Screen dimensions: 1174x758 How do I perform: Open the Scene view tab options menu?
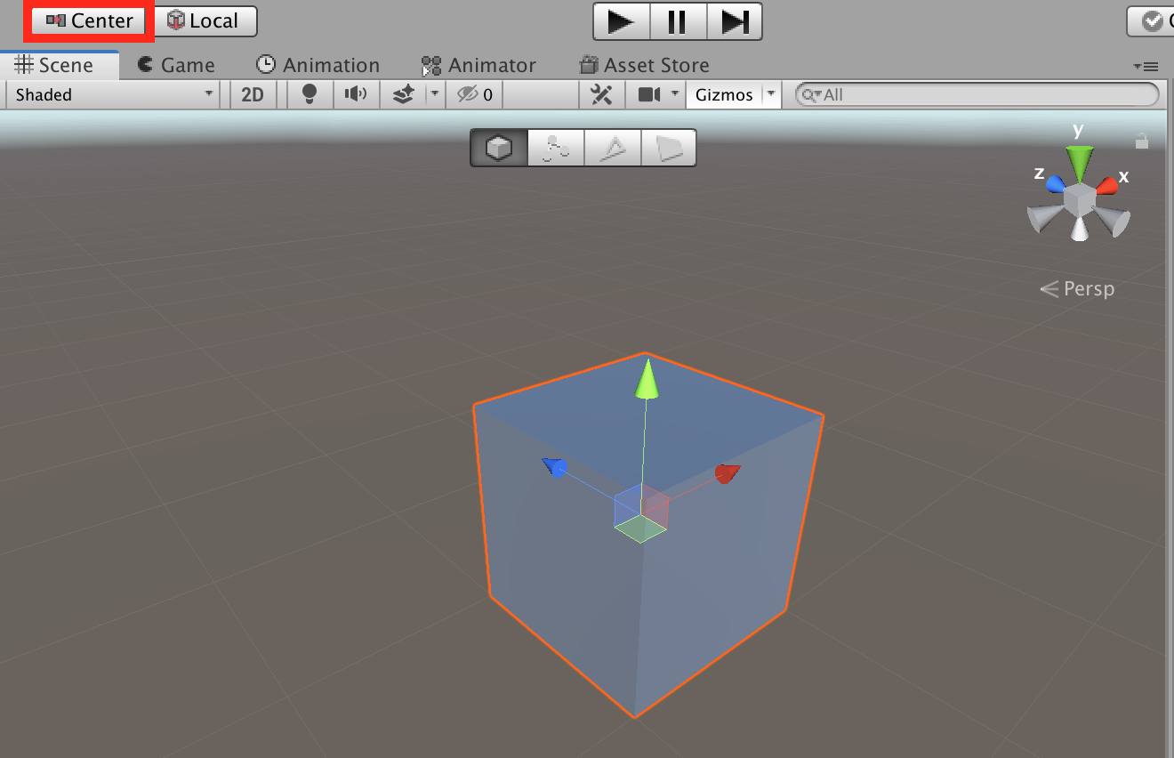[1146, 67]
